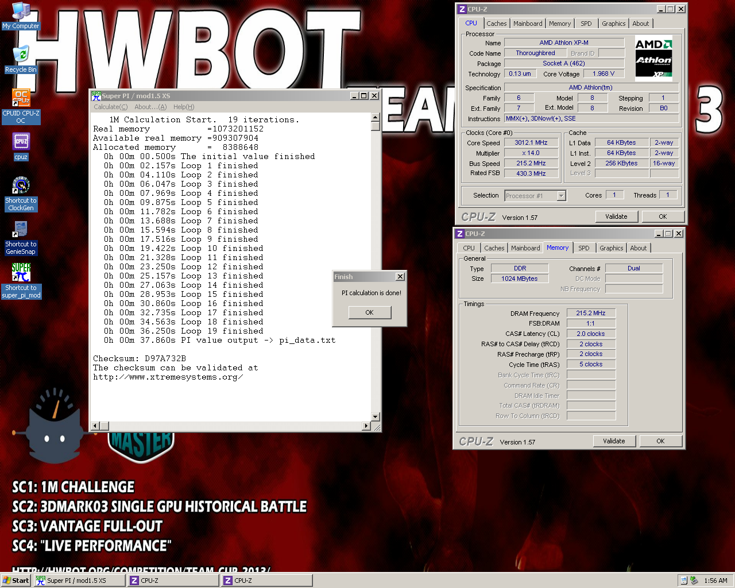Close the Finish dialog

400,277
